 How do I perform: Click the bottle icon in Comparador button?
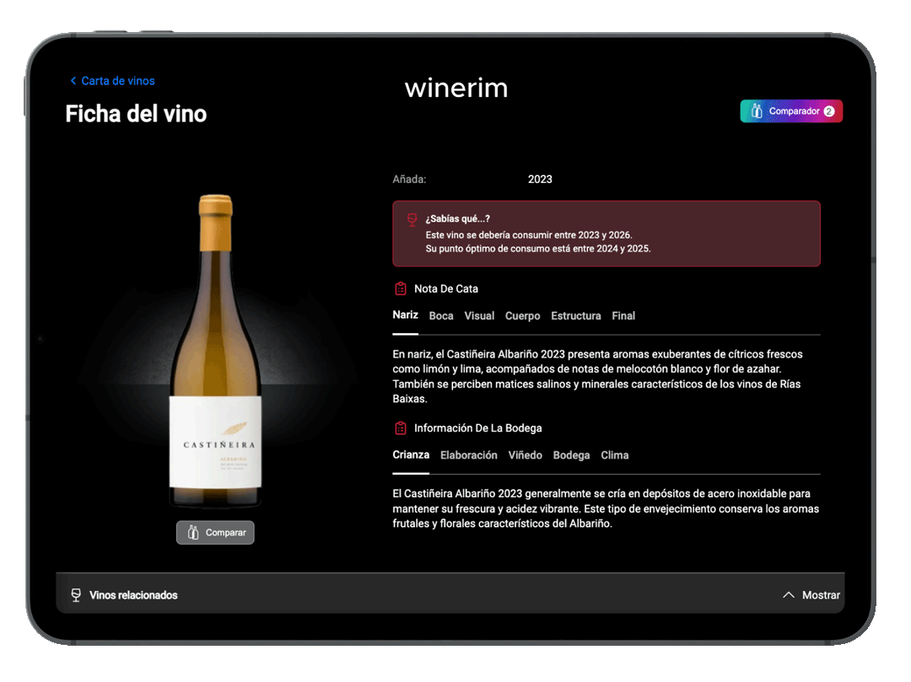(757, 111)
